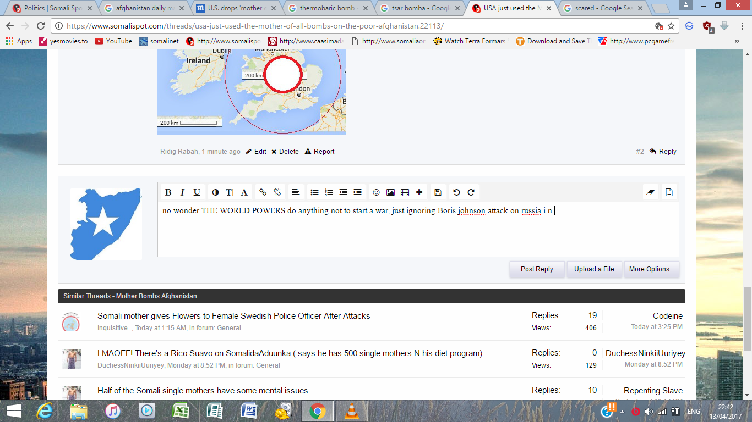This screenshot has width=752, height=422.
Task: Click the outdent icon
Action: tap(343, 192)
